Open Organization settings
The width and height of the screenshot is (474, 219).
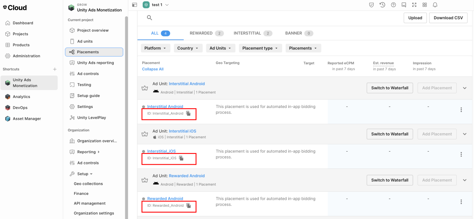click(94, 213)
